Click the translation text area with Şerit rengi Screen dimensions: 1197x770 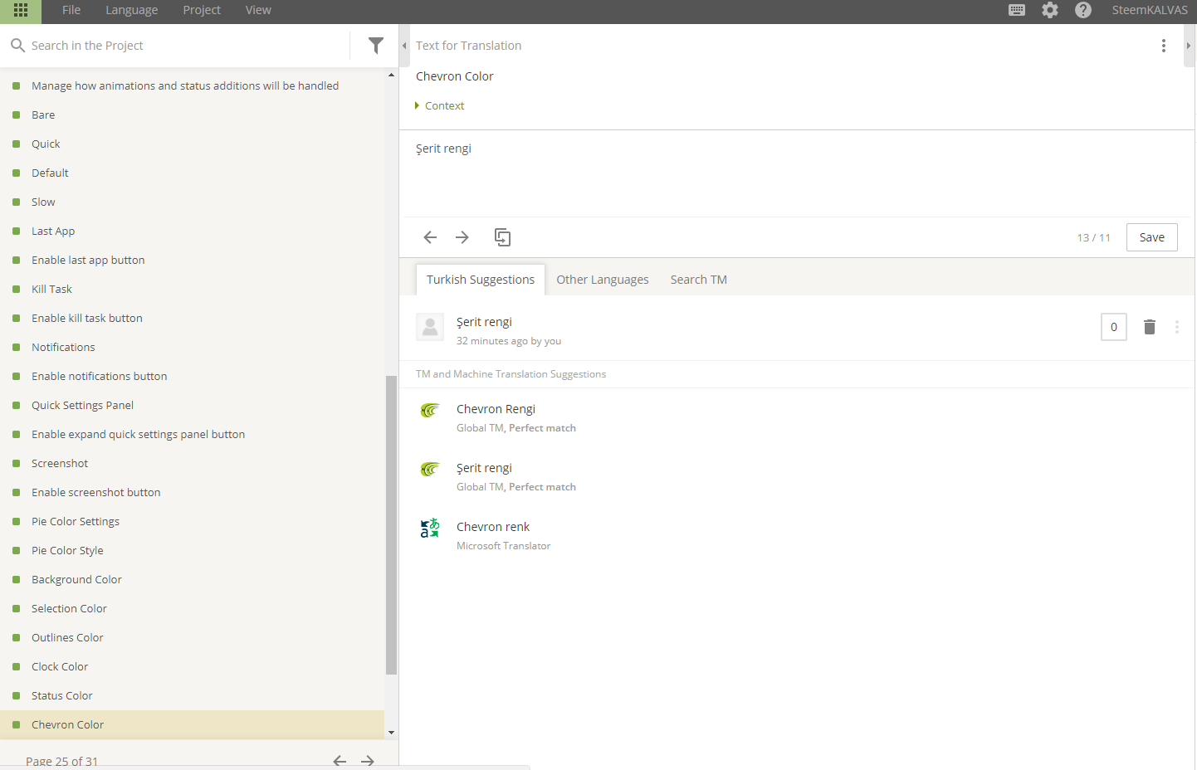[x=797, y=174]
